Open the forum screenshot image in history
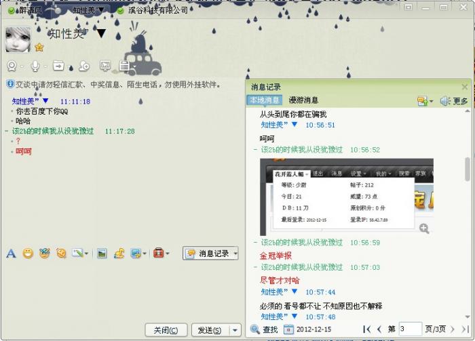This screenshot has height=341, width=475. point(347,197)
